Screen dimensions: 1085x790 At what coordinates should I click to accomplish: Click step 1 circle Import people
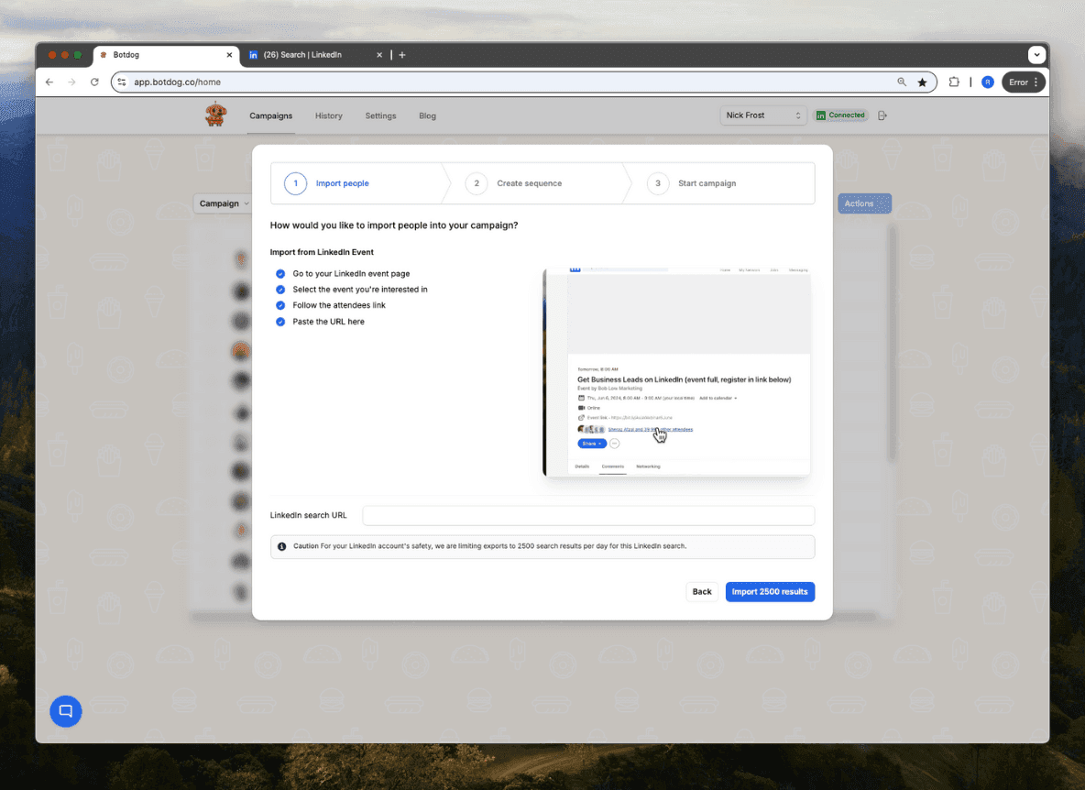295,183
